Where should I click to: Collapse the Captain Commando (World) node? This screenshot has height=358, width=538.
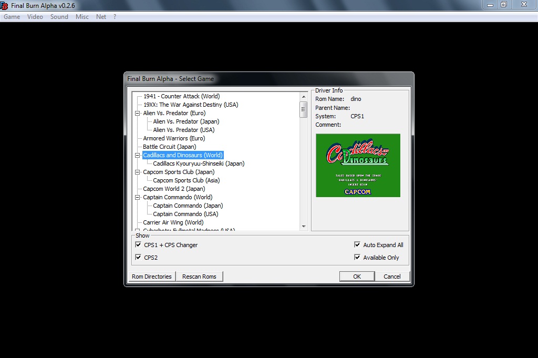tap(137, 197)
